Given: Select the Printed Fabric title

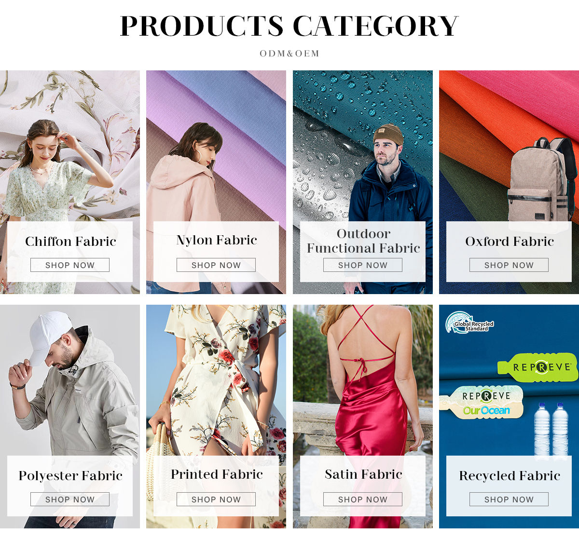Looking at the screenshot, I should [217, 474].
